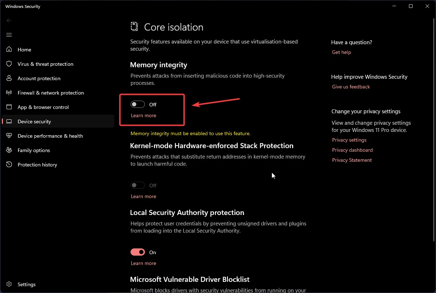
Task: Select the Account protection shield icon
Action: click(x=9, y=78)
